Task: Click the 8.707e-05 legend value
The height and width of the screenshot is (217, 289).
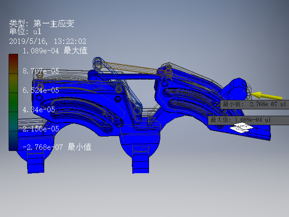Action: [x=41, y=71]
